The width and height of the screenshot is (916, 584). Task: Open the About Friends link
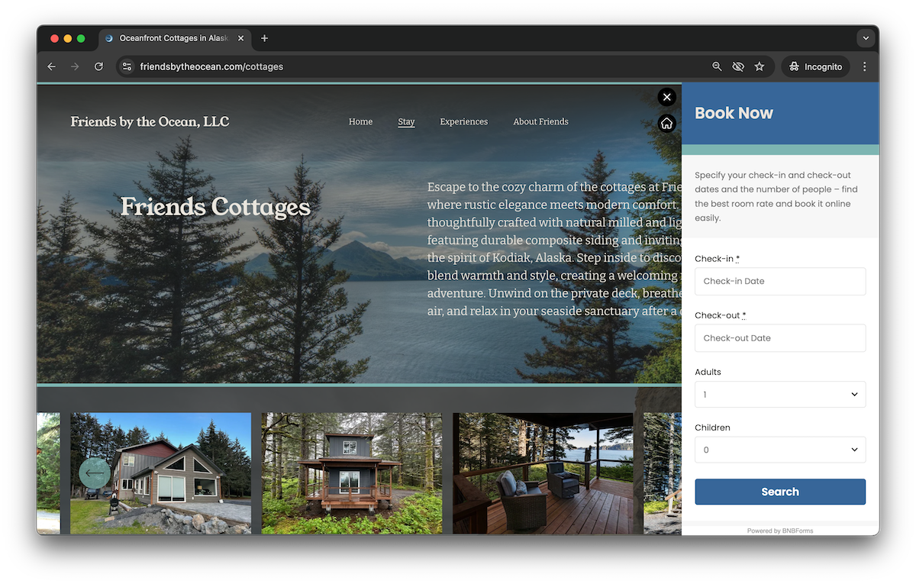pos(540,122)
